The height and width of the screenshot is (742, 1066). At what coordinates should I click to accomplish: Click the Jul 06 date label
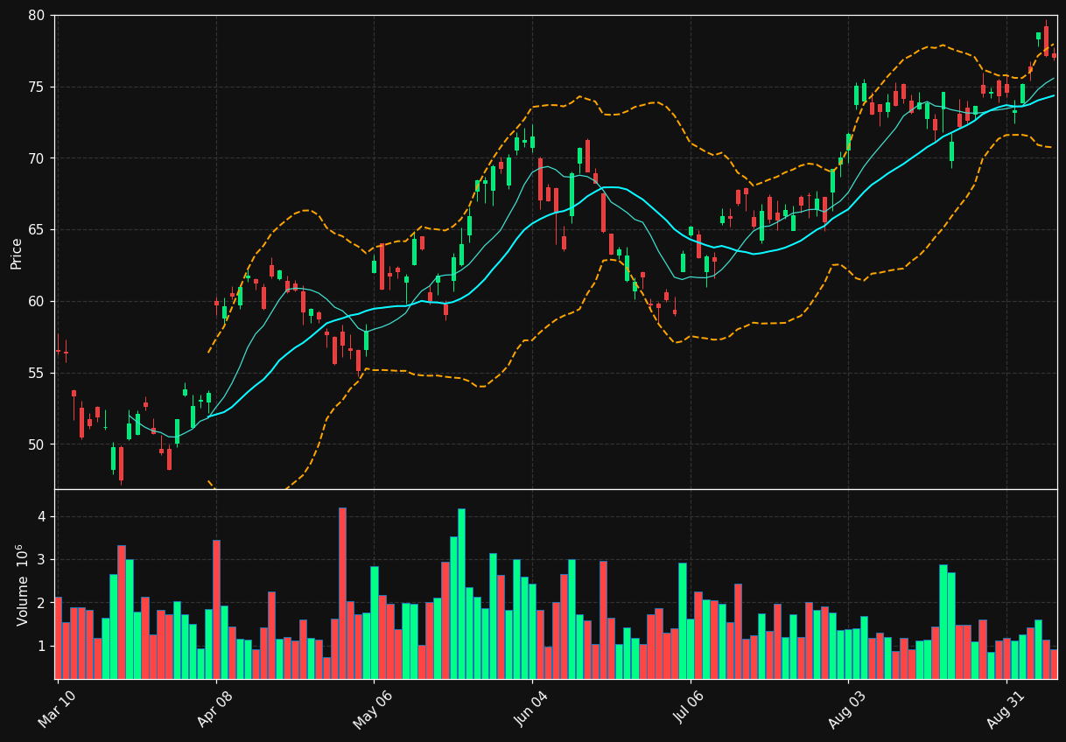click(690, 709)
